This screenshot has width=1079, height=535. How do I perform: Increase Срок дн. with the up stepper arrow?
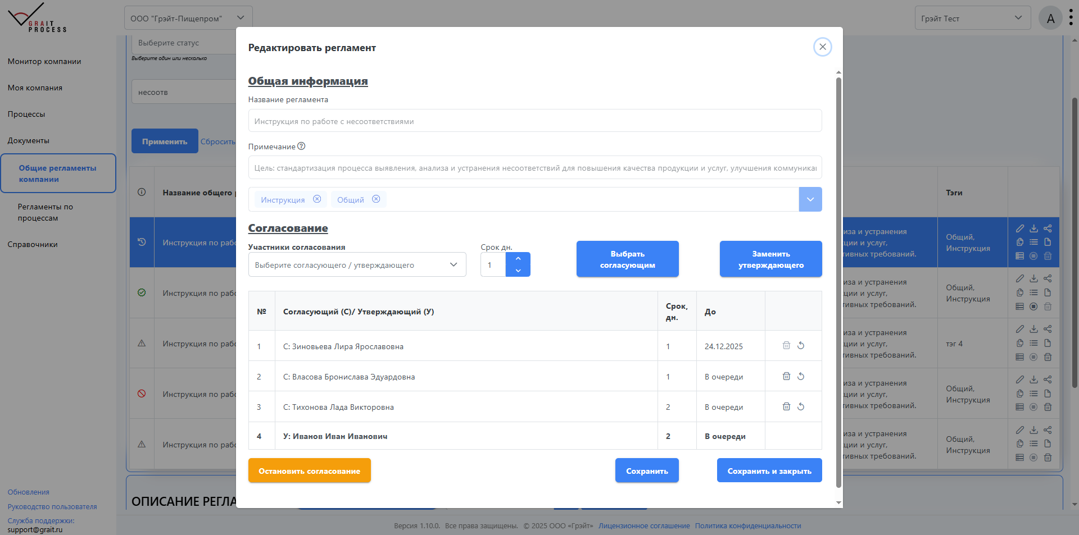[518, 258]
